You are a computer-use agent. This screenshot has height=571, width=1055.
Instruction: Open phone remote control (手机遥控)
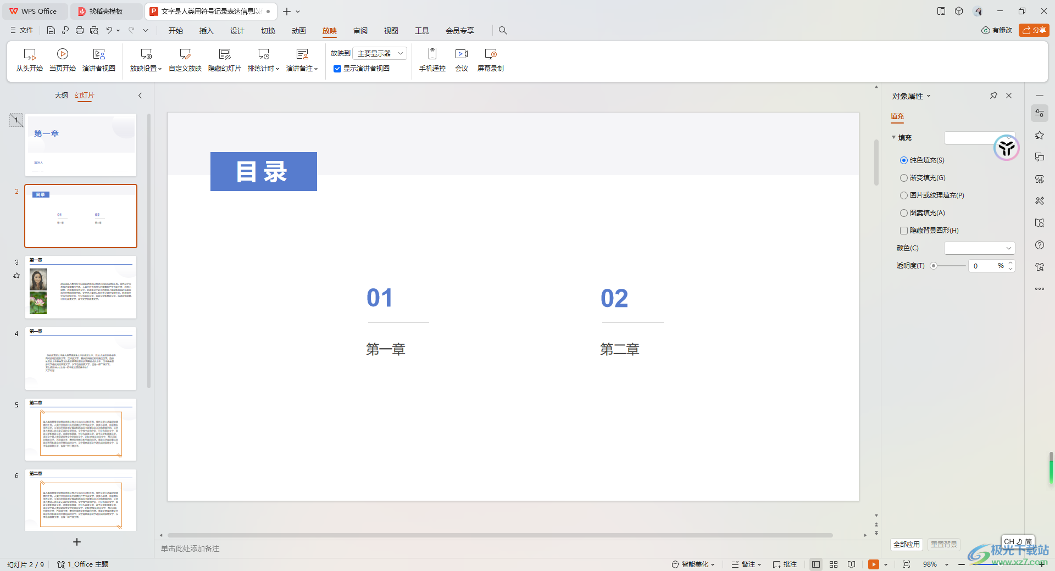[432, 60]
